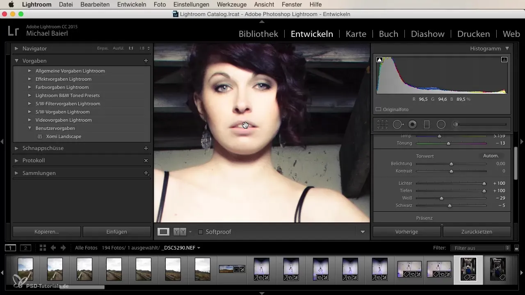The height and width of the screenshot is (295, 525).
Task: Expand the Navigator panel
Action: (x=17, y=48)
